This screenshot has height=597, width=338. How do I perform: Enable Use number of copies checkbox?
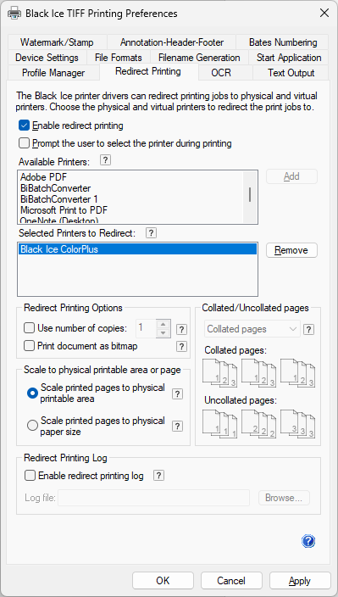29,327
